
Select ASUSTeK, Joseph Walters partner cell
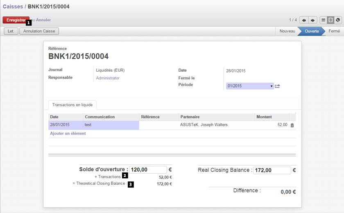point(217,125)
